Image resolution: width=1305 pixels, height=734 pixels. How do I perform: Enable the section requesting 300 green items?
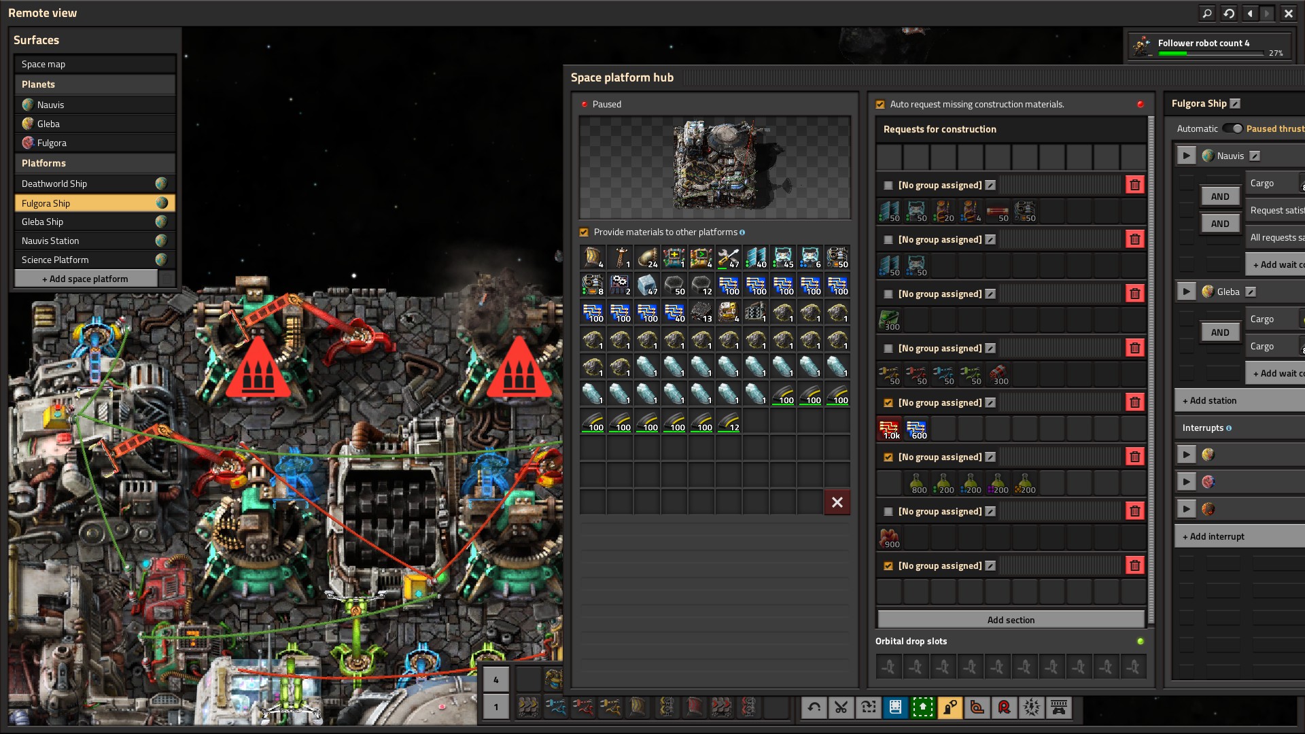(888, 294)
